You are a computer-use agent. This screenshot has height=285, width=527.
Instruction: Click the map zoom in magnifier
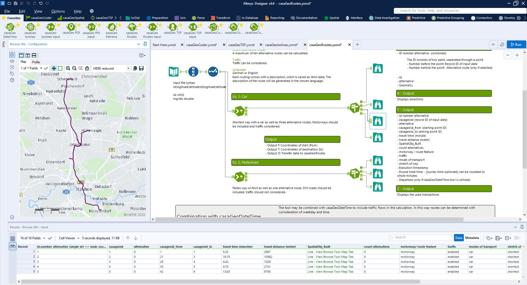tap(68, 68)
